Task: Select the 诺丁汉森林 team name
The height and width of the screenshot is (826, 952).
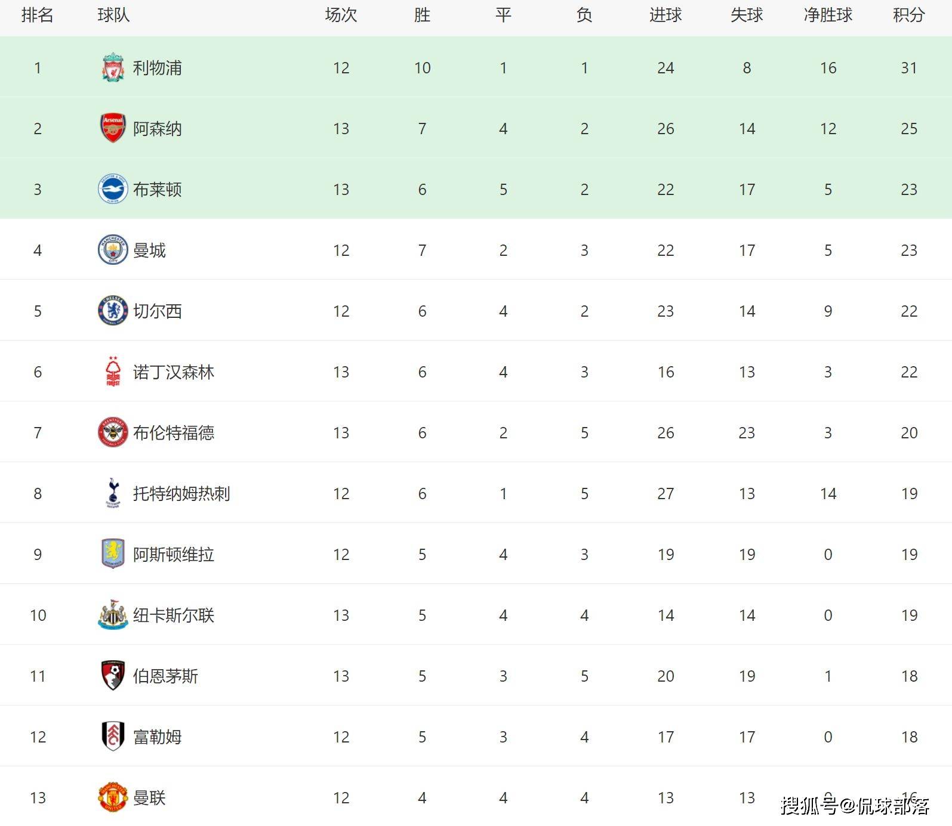Action: pyautogui.click(x=174, y=372)
